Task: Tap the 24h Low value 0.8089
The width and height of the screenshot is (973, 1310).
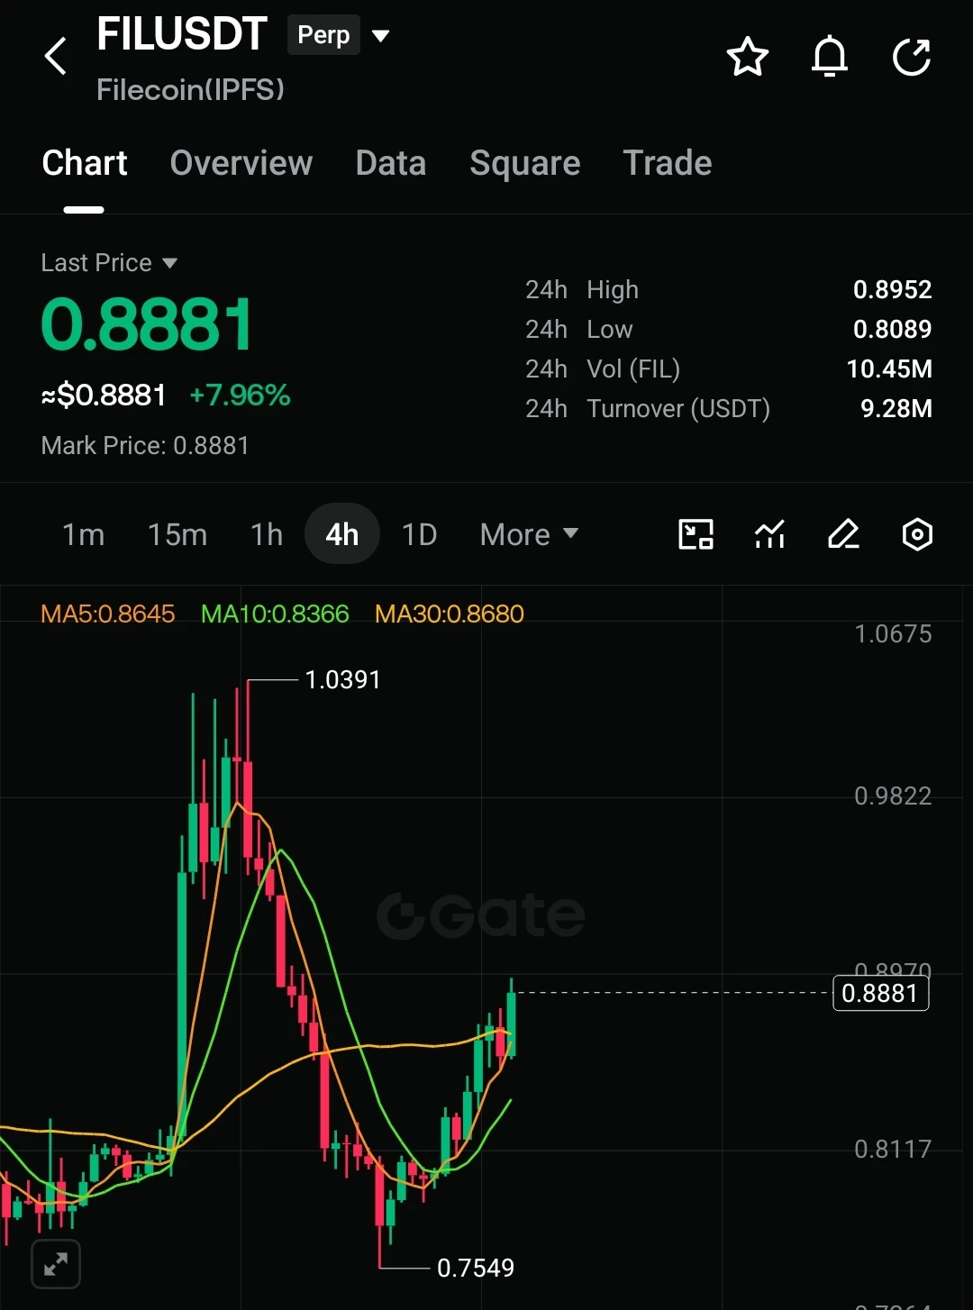Action: (x=892, y=330)
